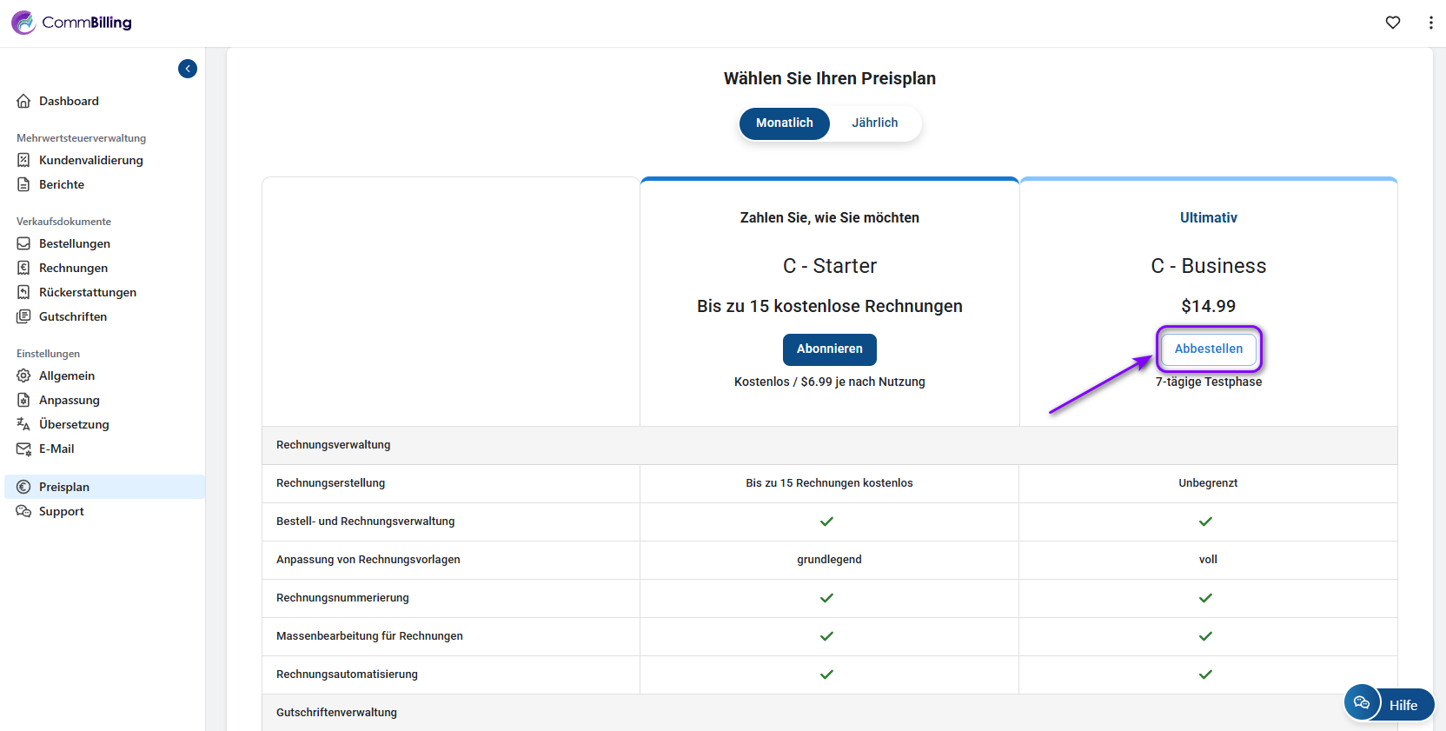Screen dimensions: 1446x731
Task: Click the Kundenvalidierung sidebar icon
Action: [23, 160]
